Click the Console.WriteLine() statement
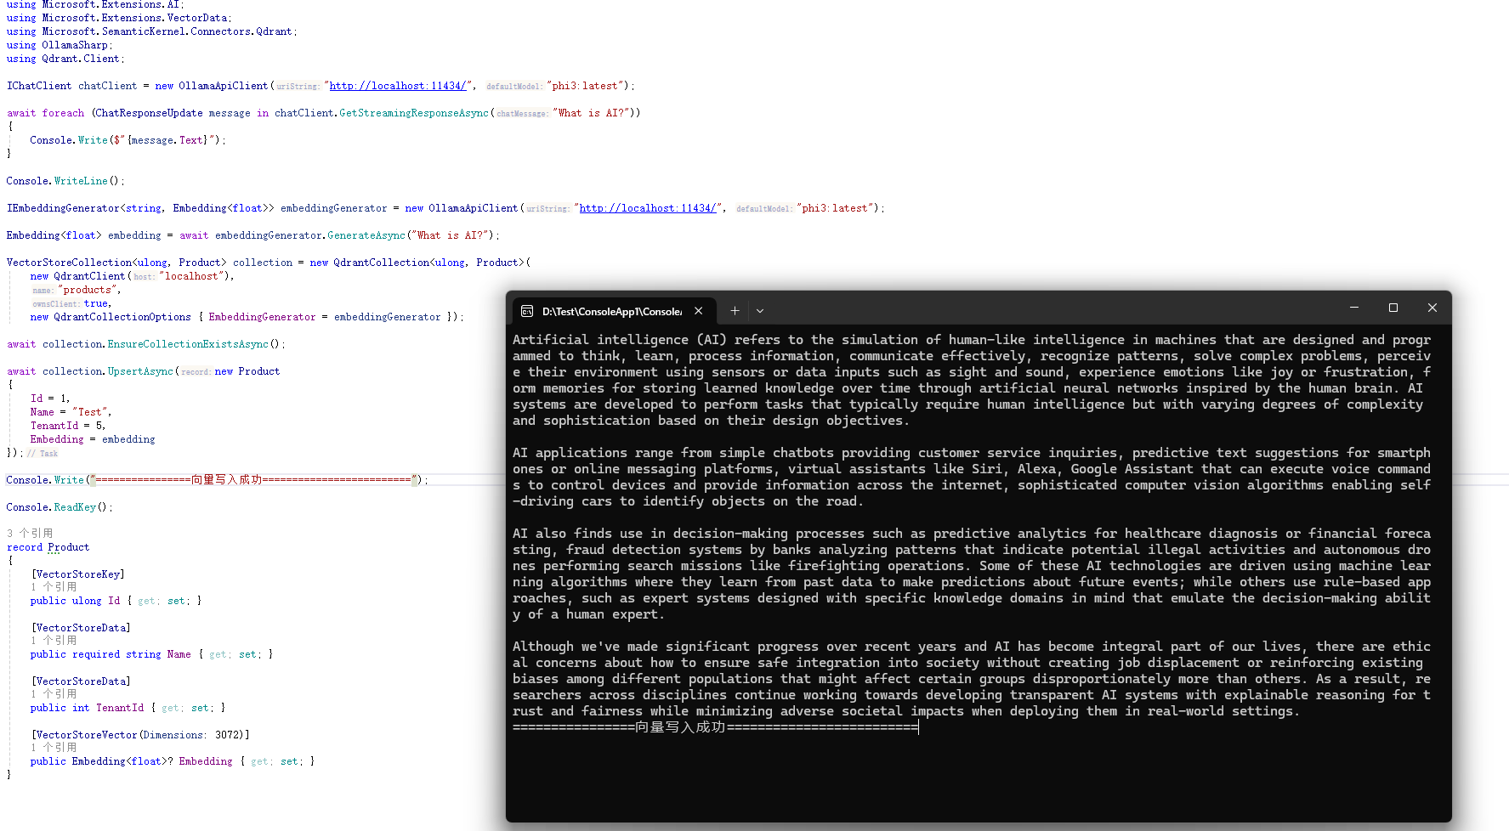 click(x=65, y=181)
